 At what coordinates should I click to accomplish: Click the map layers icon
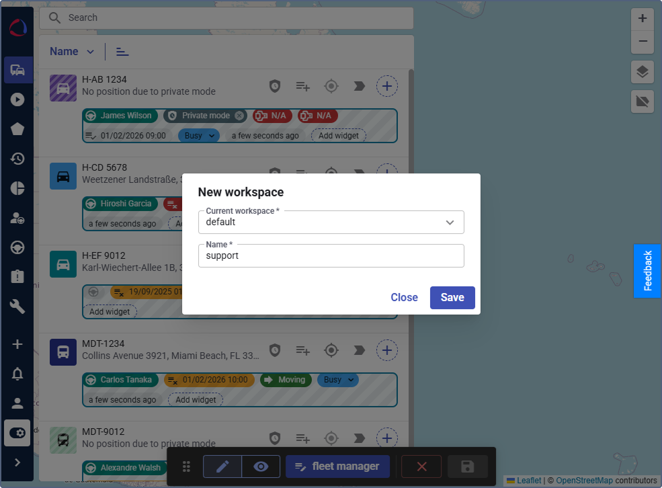click(643, 72)
